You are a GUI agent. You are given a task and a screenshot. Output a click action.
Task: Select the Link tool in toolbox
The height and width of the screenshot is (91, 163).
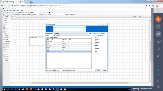(x=5, y=18)
